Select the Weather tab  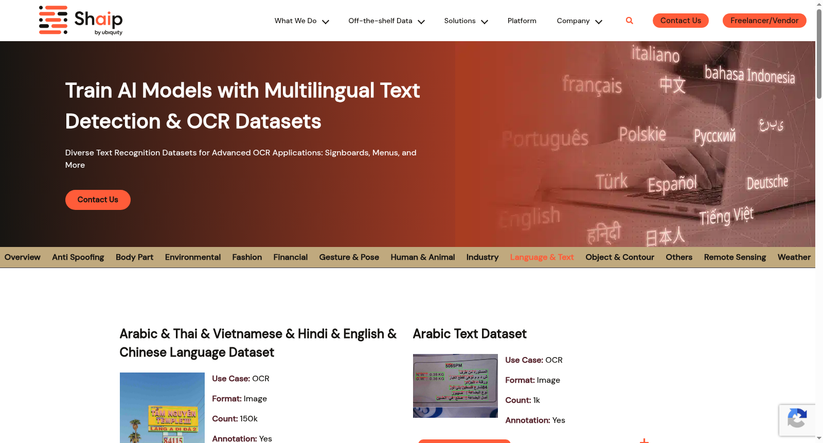[x=794, y=257]
